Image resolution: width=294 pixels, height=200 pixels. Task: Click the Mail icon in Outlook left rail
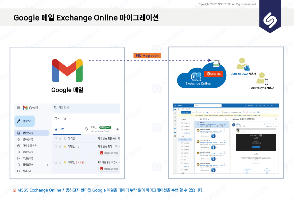[x=175, y=109]
